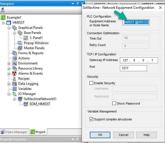Viewport: 165px width, 143px height.
Task: Toggle the Enable Security checkbox
Action: 91,83
